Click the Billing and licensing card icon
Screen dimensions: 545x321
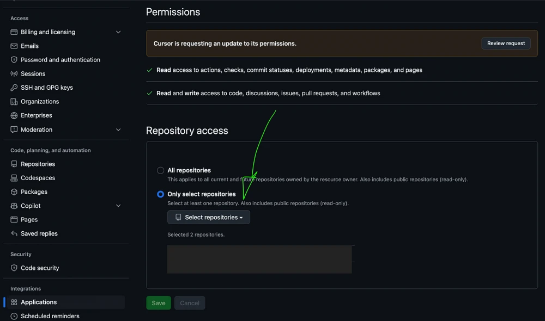[14, 32]
